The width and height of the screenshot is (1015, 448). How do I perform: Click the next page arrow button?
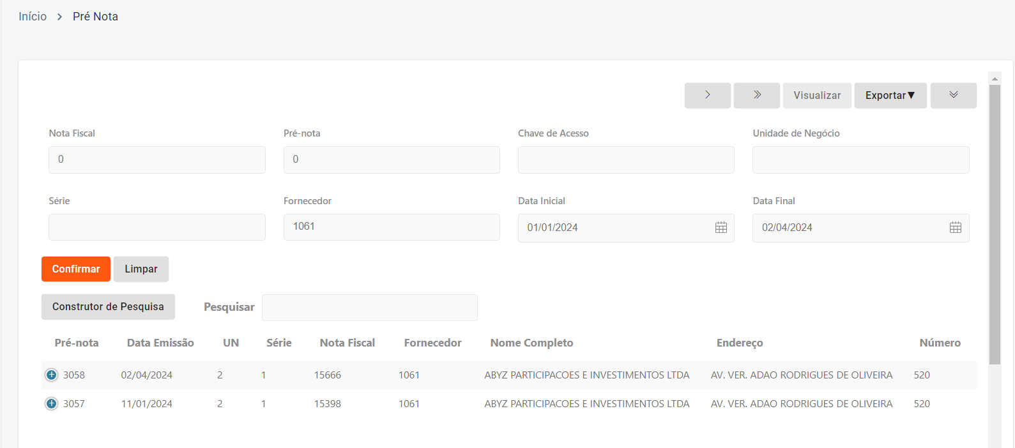click(x=707, y=95)
